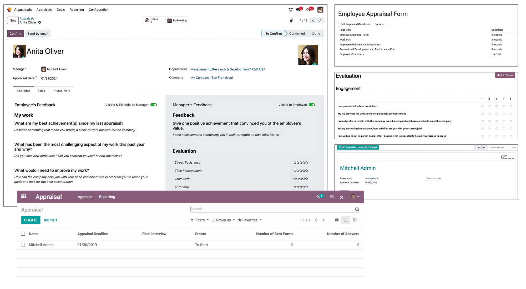526x289 pixels.
Task: Open the apps grid menu icon
Action: (24, 197)
